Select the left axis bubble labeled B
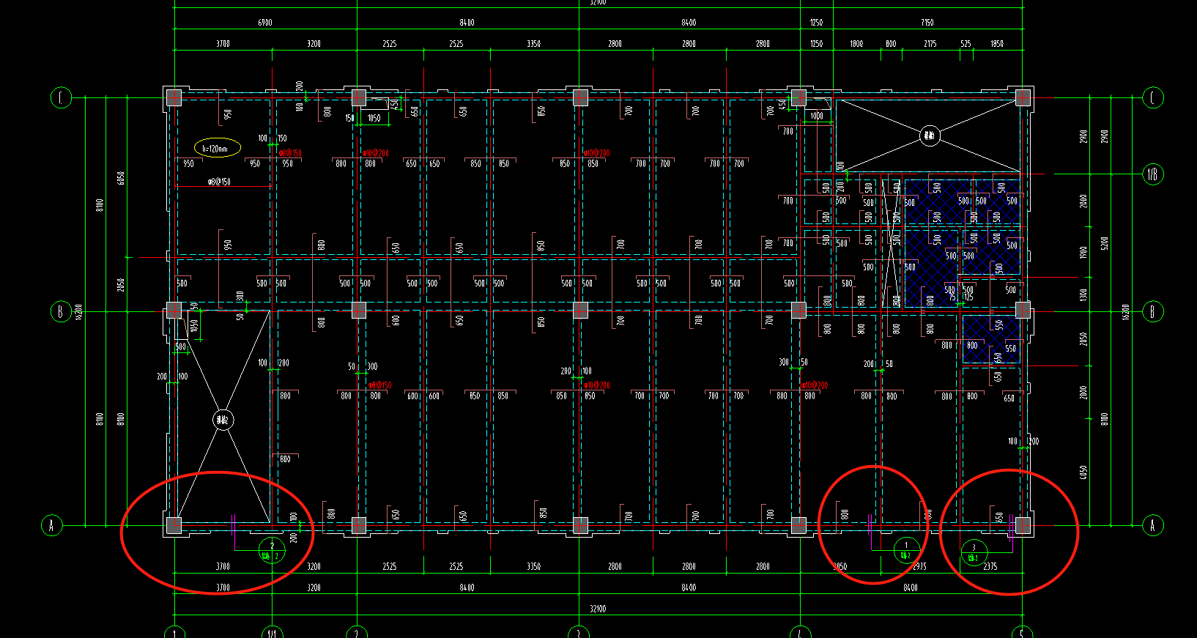This screenshot has width=1197, height=638. pyautogui.click(x=61, y=311)
